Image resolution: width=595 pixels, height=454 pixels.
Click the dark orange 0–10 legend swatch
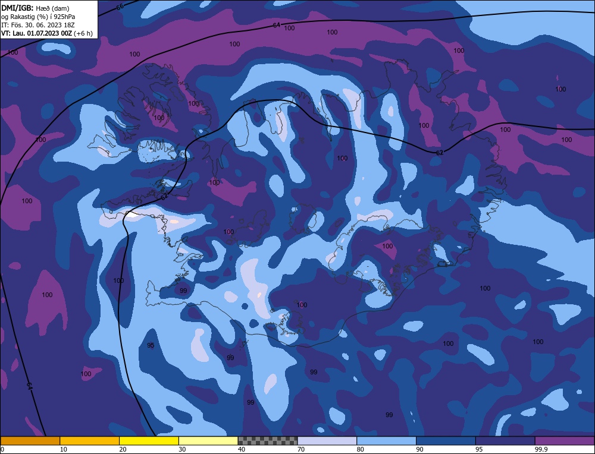30,440
